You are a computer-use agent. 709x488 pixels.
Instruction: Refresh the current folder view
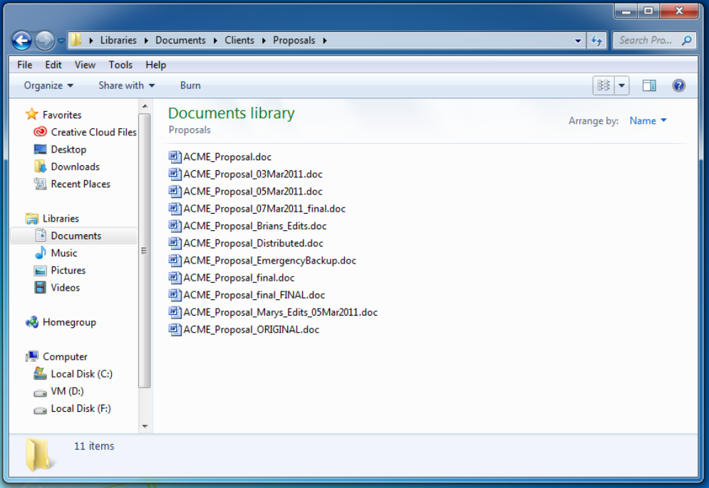(597, 41)
